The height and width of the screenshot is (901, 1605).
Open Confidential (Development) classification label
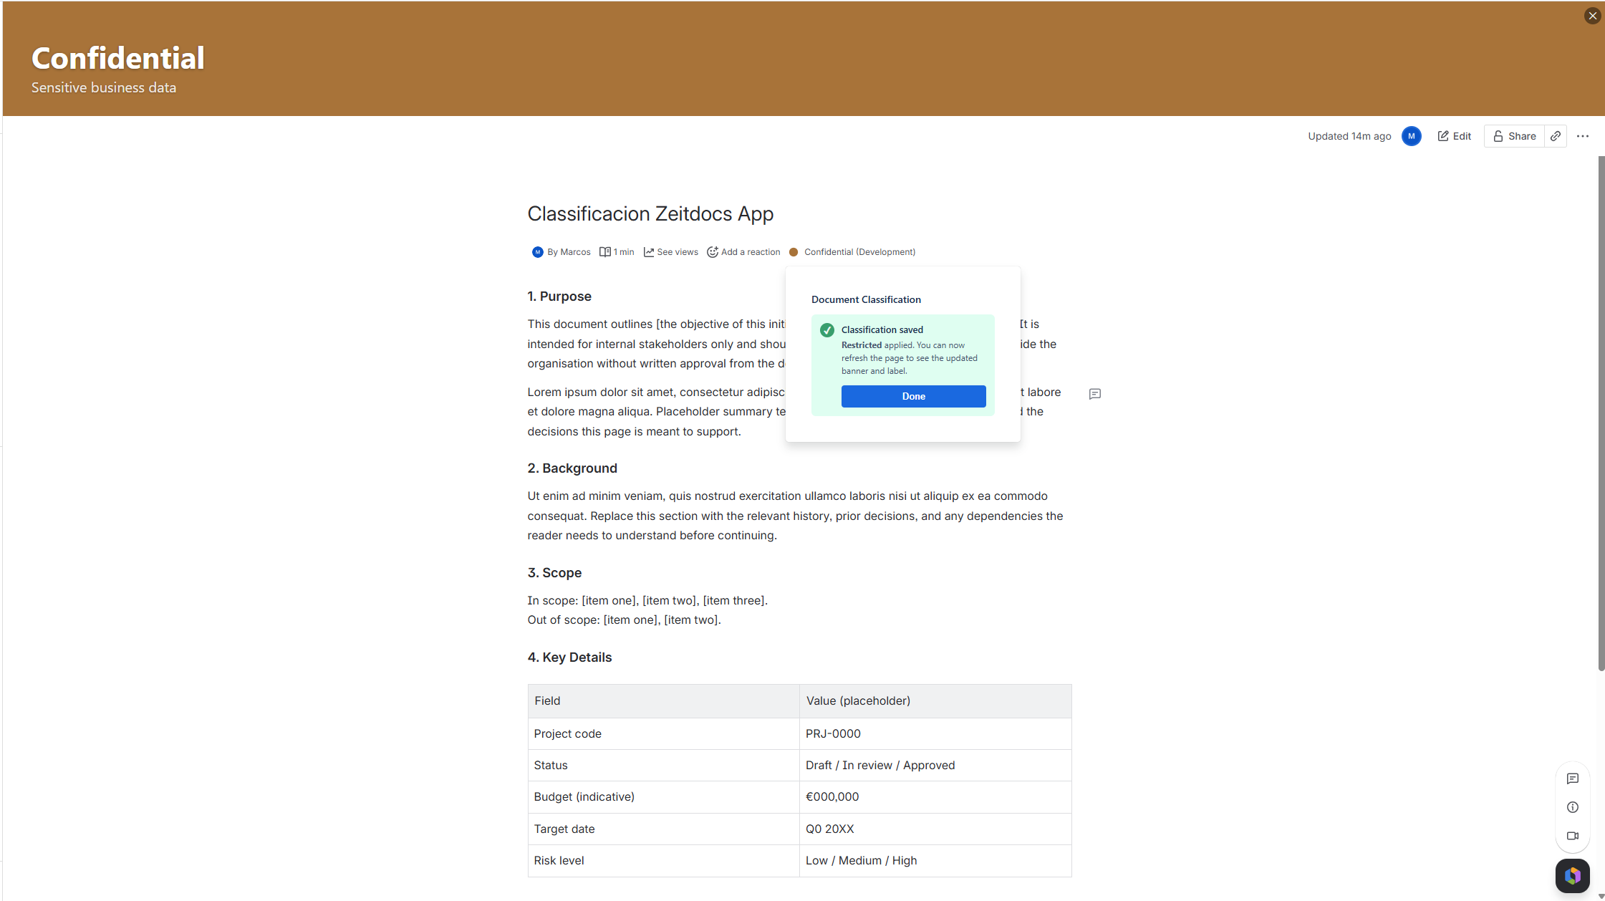(859, 252)
